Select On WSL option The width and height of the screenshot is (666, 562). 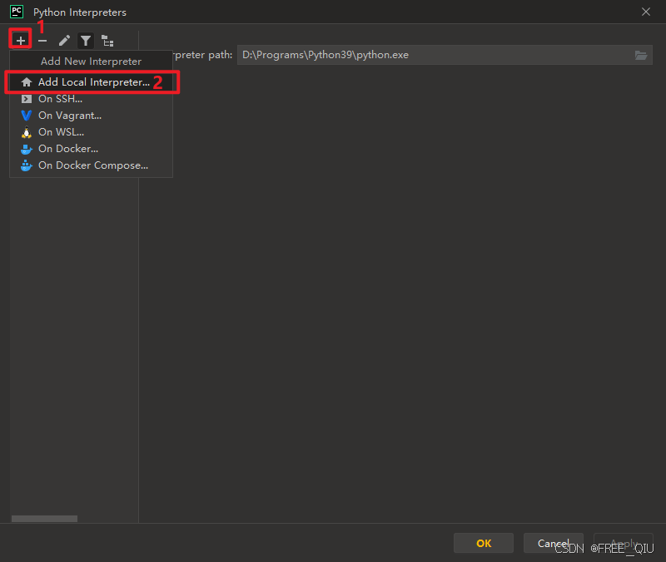(92, 132)
